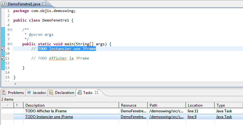This screenshot has height=125, width=243.
Task: Sort tasks by Path column
Action: [x=167, y=105]
